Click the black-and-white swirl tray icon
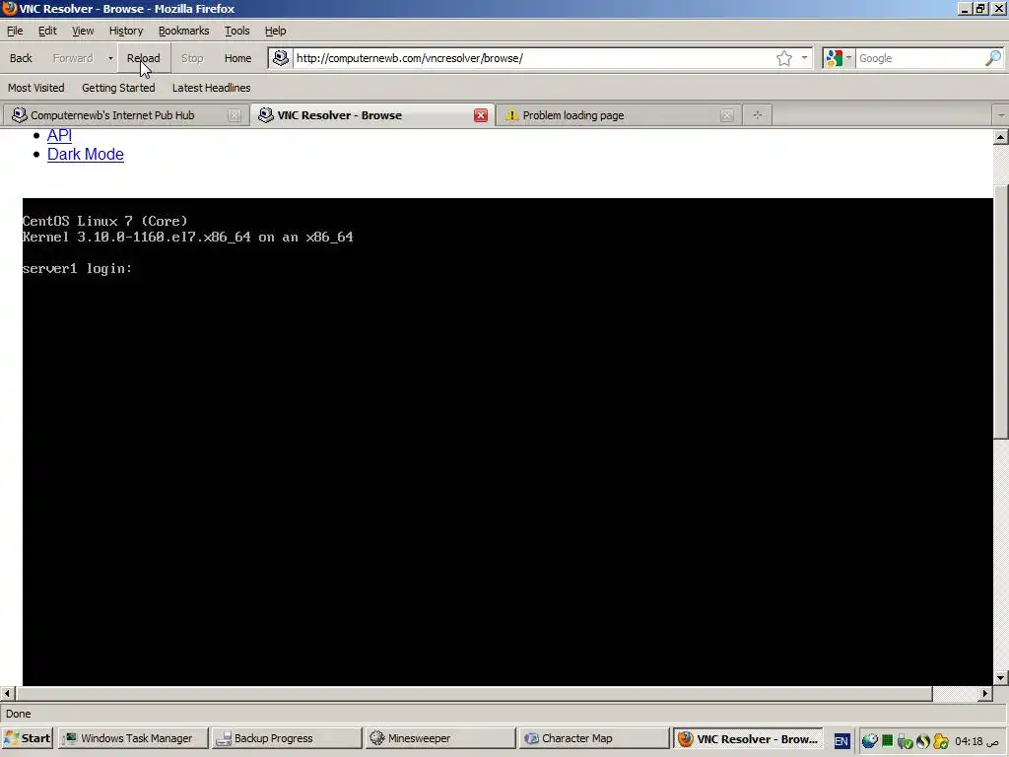Viewport: 1009px width, 757px height. [x=922, y=741]
